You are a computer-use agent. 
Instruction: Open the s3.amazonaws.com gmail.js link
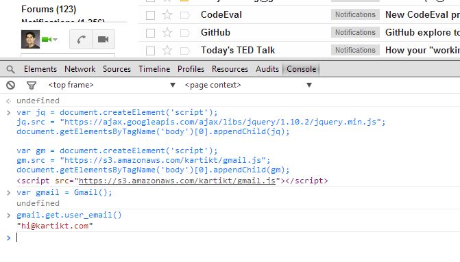177,181
